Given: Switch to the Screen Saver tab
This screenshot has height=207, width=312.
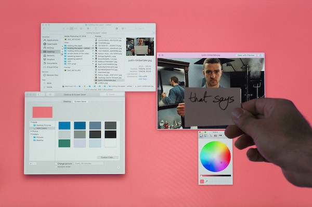Looking at the screenshot, I should pos(81,101).
